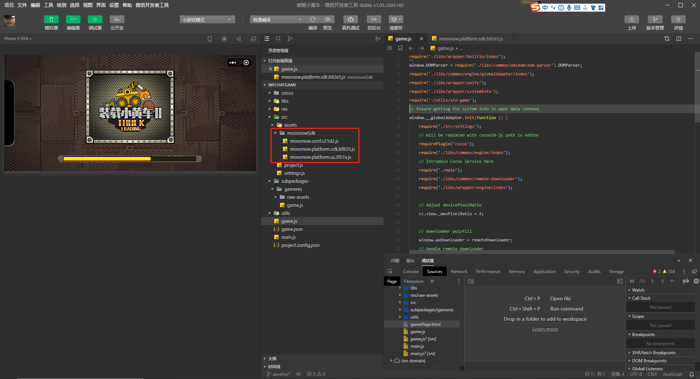Viewport: 700px width, 379px height.
Task: Click the simulator capsule close circle
Action: [246, 63]
